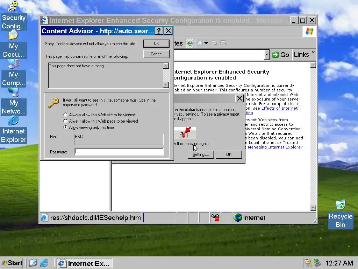Image resolution: width=358 pixels, height=269 pixels.
Task: Click Cancel in the Content Advisor dialog
Action: (156, 54)
